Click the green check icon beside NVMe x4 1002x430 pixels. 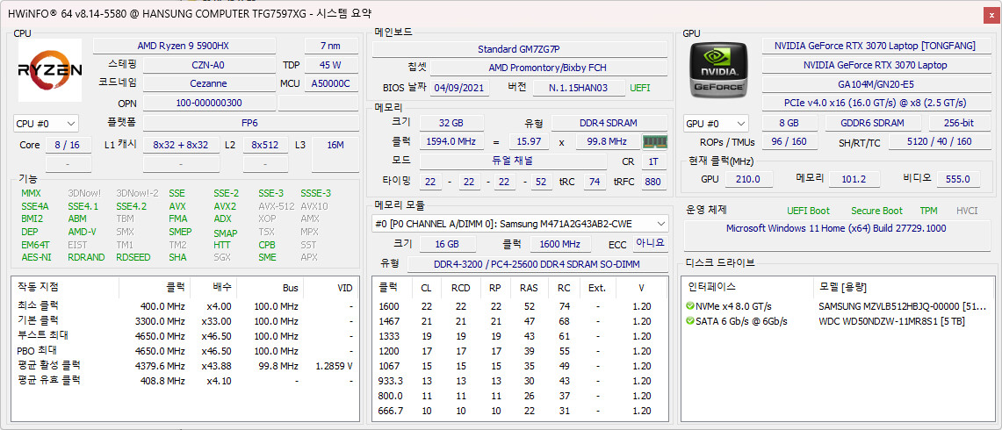[x=690, y=306]
